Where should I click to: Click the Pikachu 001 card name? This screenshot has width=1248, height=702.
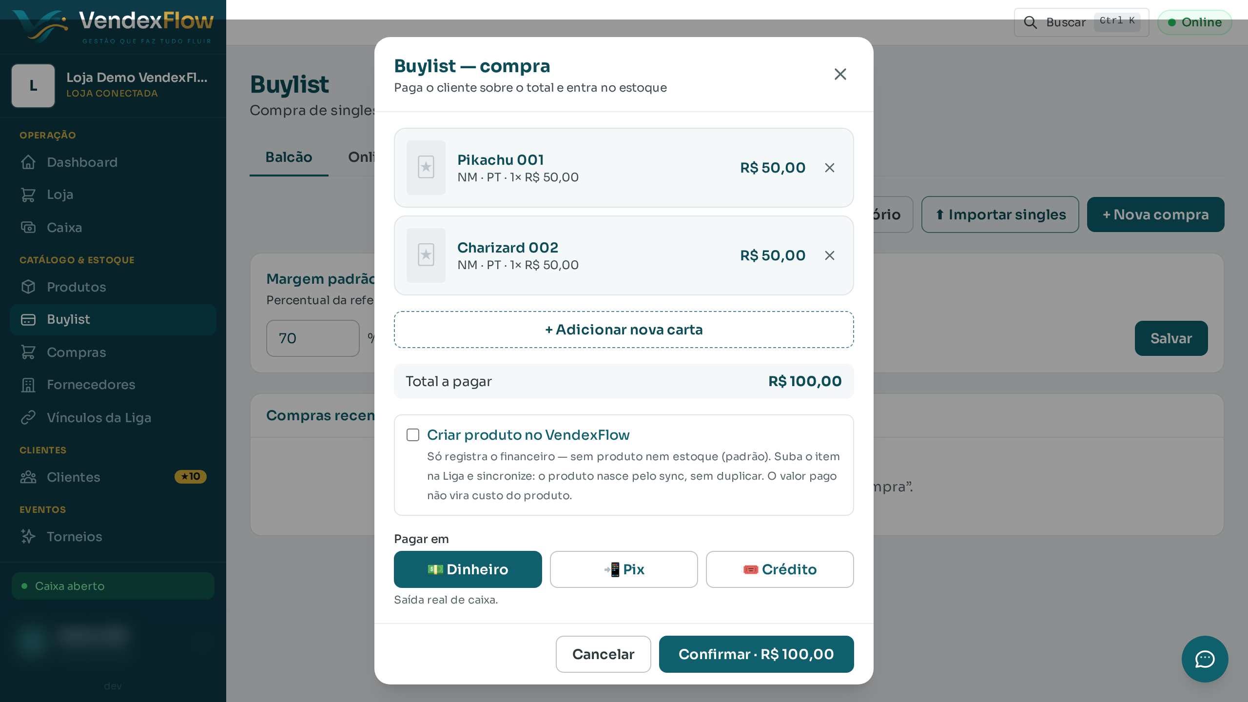(500, 160)
